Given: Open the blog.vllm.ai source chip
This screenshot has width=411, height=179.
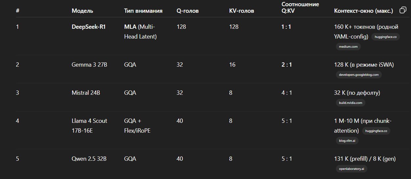Looking at the screenshot, I should point(347,140).
